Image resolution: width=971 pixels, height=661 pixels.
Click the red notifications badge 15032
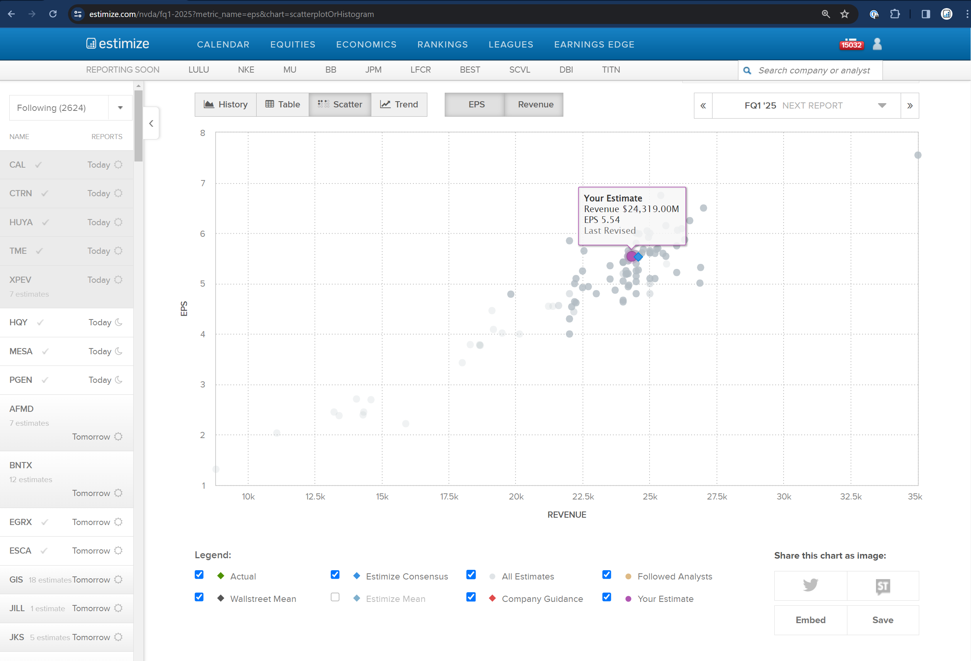click(851, 45)
